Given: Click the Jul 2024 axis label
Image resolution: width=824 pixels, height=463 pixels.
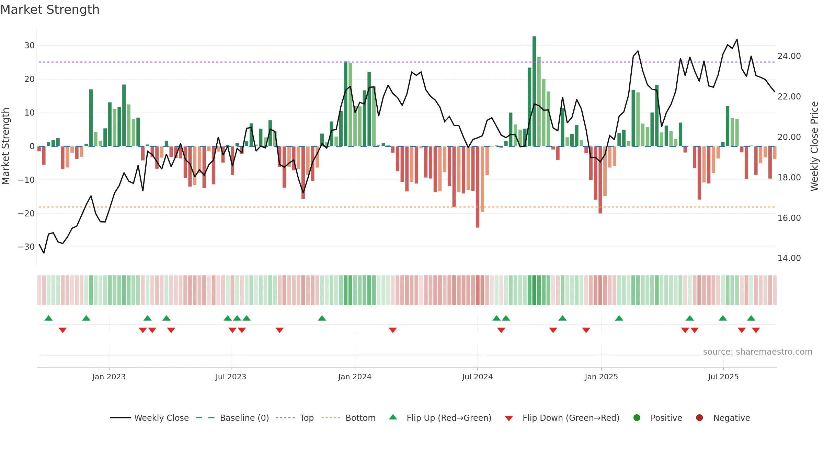Looking at the screenshot, I should [477, 377].
